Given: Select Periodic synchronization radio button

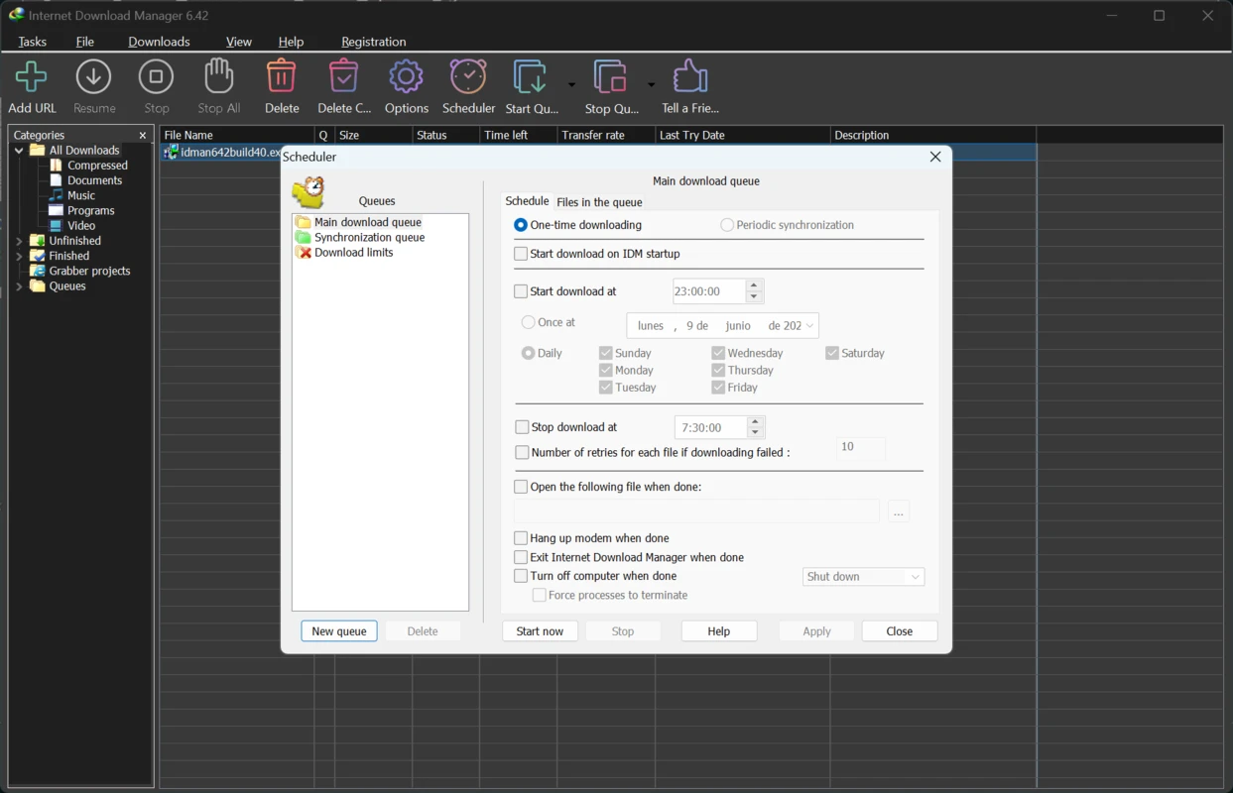Looking at the screenshot, I should click(x=727, y=225).
